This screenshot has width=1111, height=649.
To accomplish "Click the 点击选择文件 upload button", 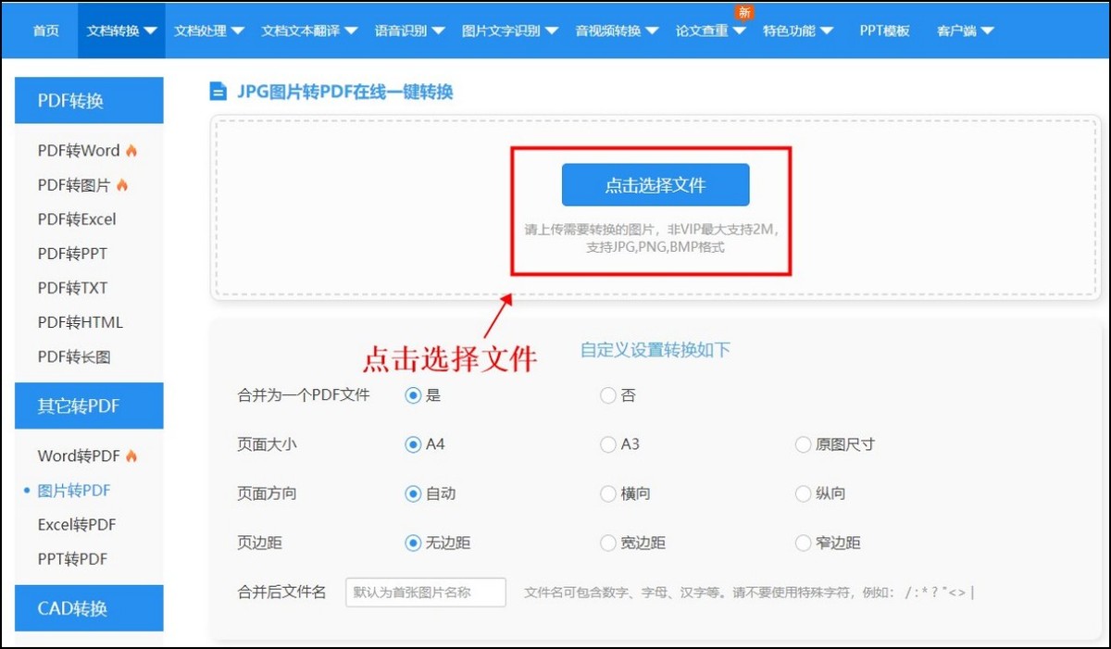I will tap(655, 184).
